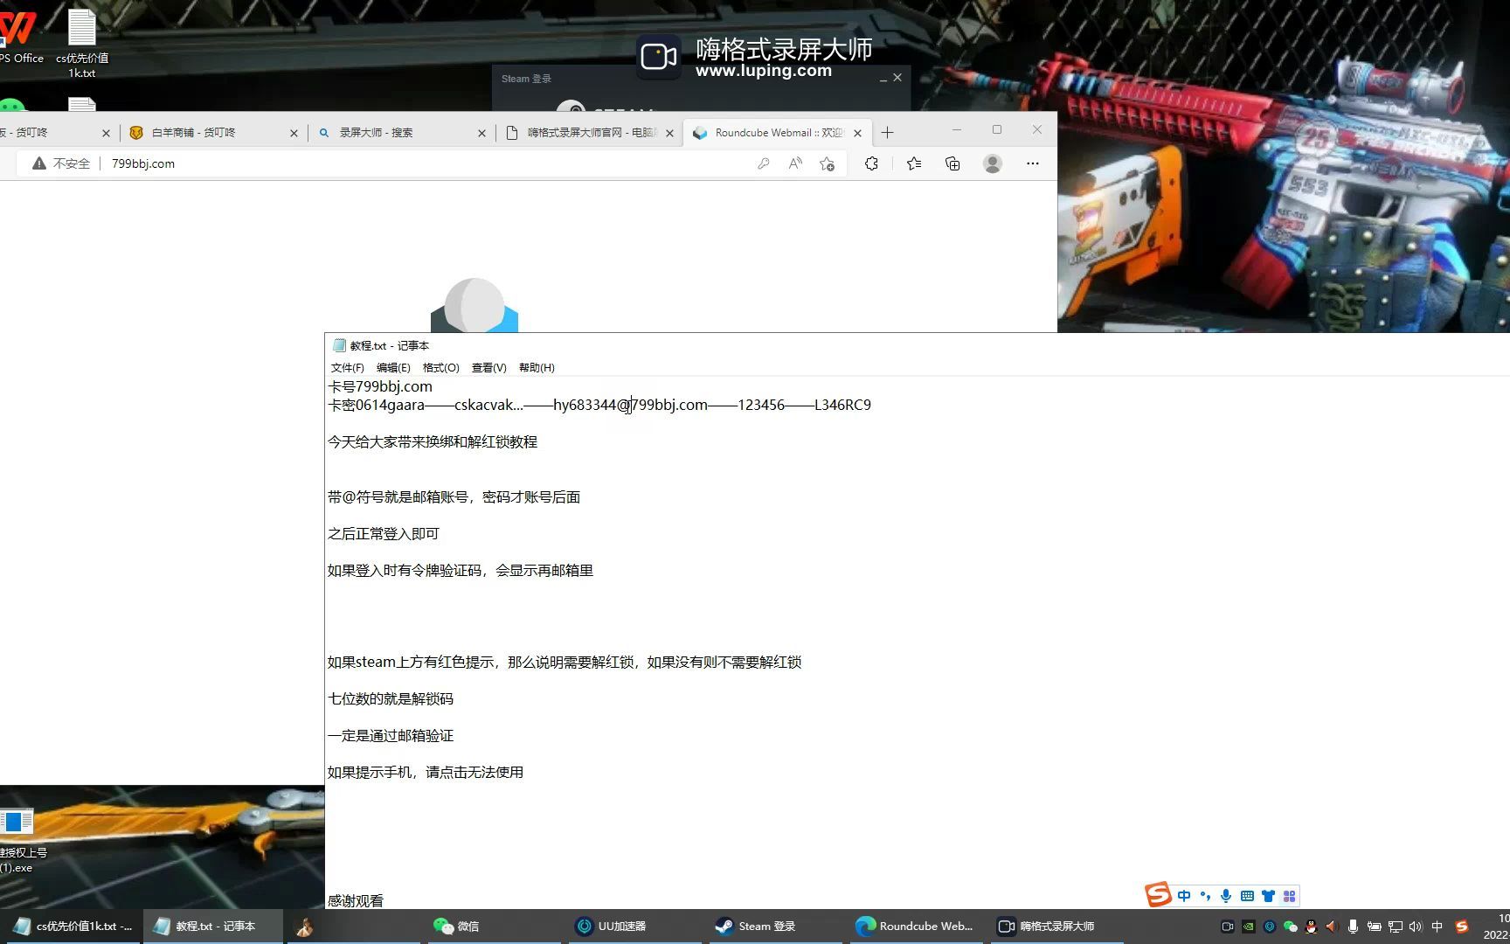Close the 白羊商铺 - 货叮咚 tab

point(294,133)
